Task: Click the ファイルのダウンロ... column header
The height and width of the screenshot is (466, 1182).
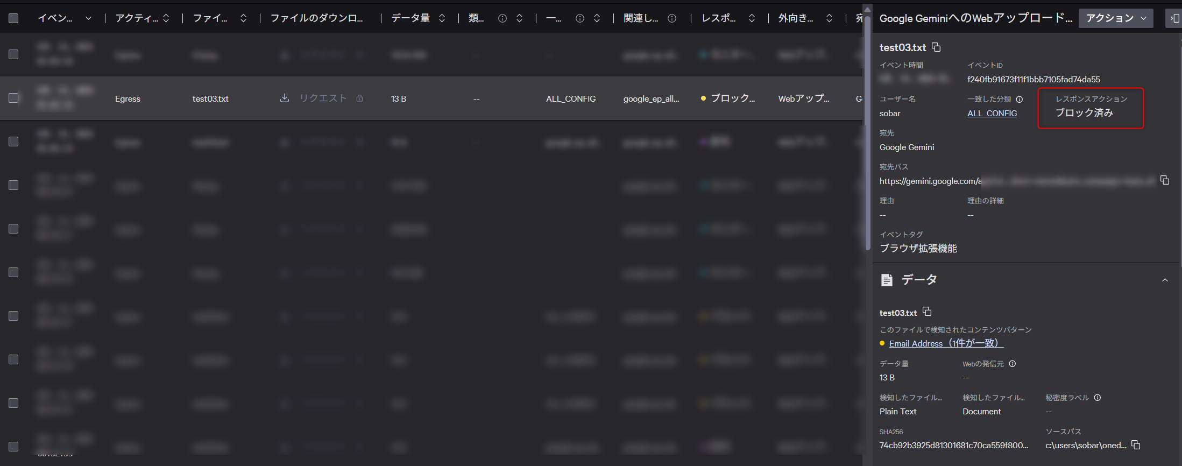Action: [316, 18]
